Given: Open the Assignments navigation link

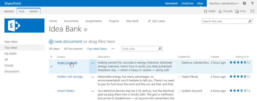Looking at the screenshot, I should 94,21.
